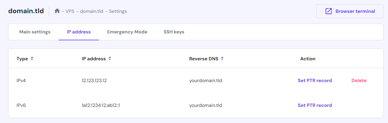Click the home breadcrumb icon
Viewport: 388px width, 123px height.
pyautogui.click(x=57, y=11)
